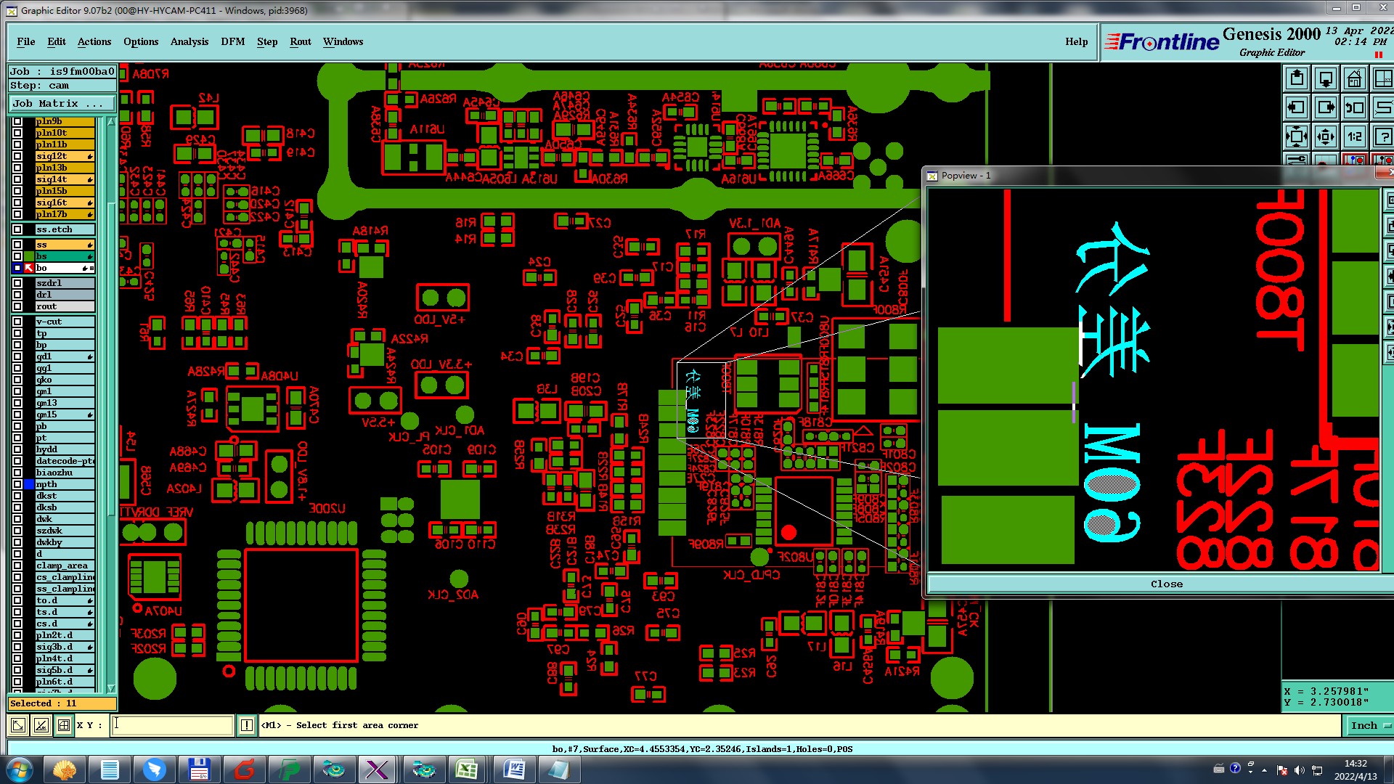Click the pan left view icon
Viewport: 1394px width, 784px height.
click(x=1297, y=107)
